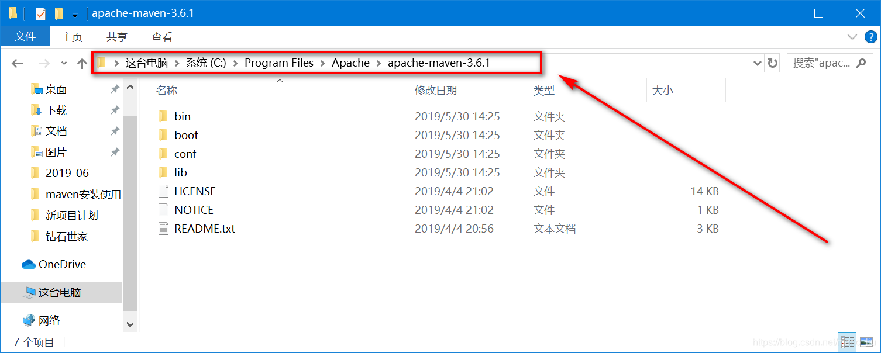Viewport: 881px width, 353px height.
Task: Click 此电脑 (这台电脑) in the address bar
Action: coord(147,63)
